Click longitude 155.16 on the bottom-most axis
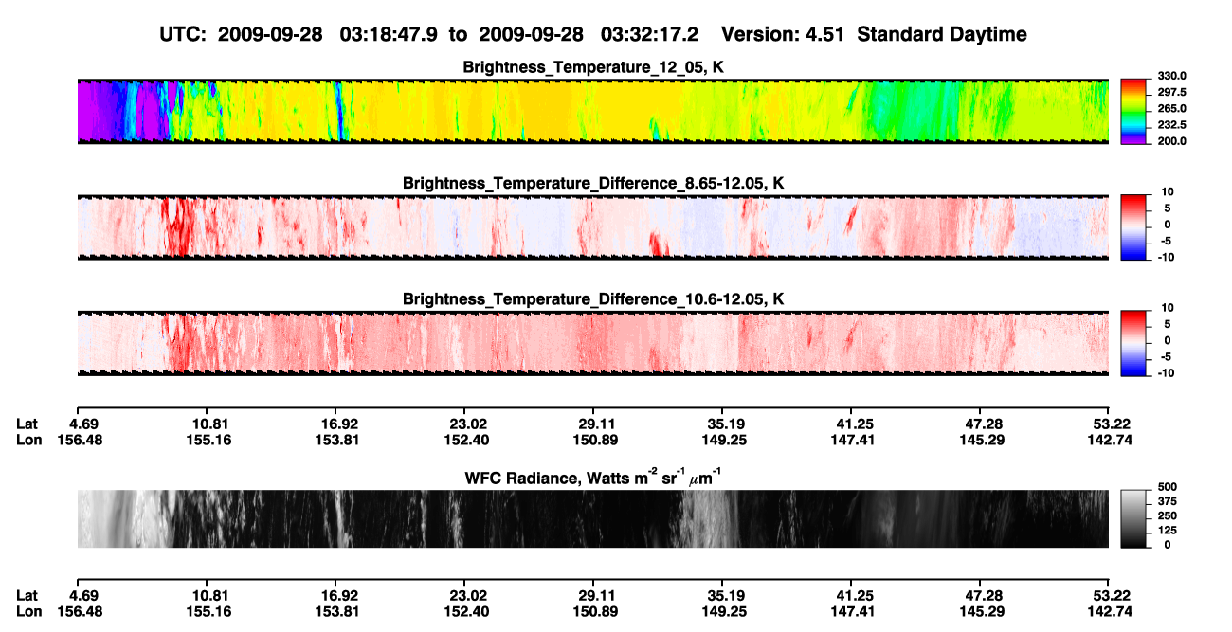Screen dimensions: 1232x632 coord(209,611)
